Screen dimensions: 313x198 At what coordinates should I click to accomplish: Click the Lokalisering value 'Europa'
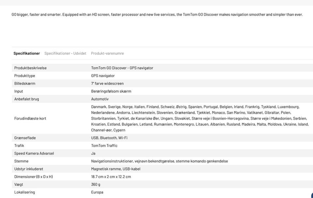click(x=97, y=192)
